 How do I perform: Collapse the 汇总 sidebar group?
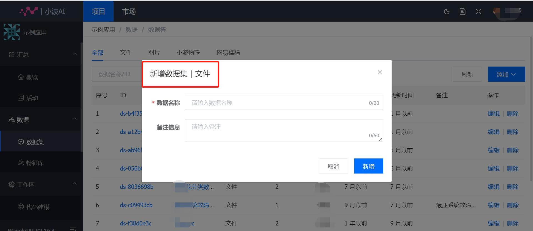[x=74, y=54]
